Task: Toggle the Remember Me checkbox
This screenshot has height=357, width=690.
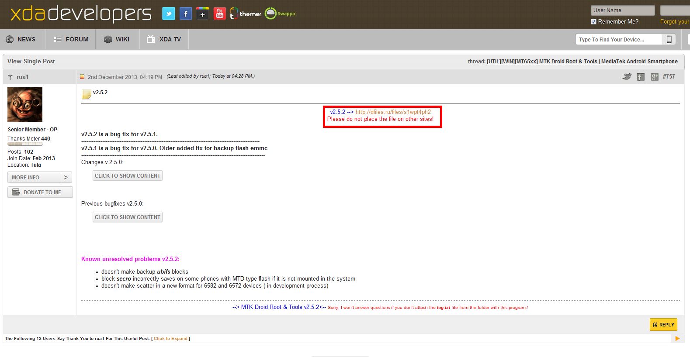Action: click(x=593, y=21)
